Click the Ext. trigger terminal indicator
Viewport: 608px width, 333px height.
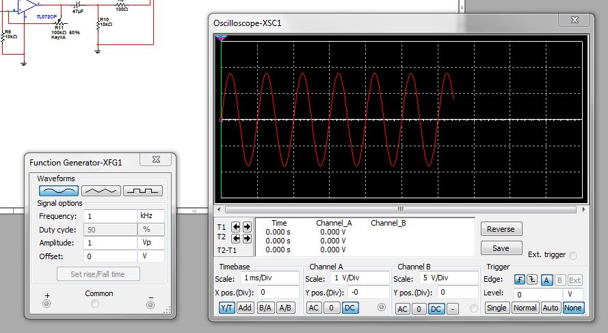click(x=573, y=255)
